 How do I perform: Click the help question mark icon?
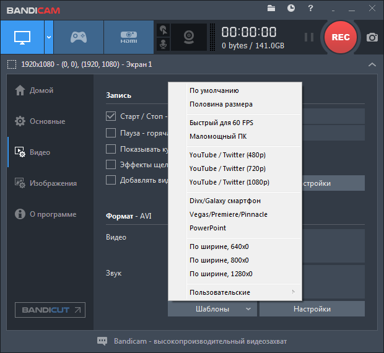pos(311,8)
